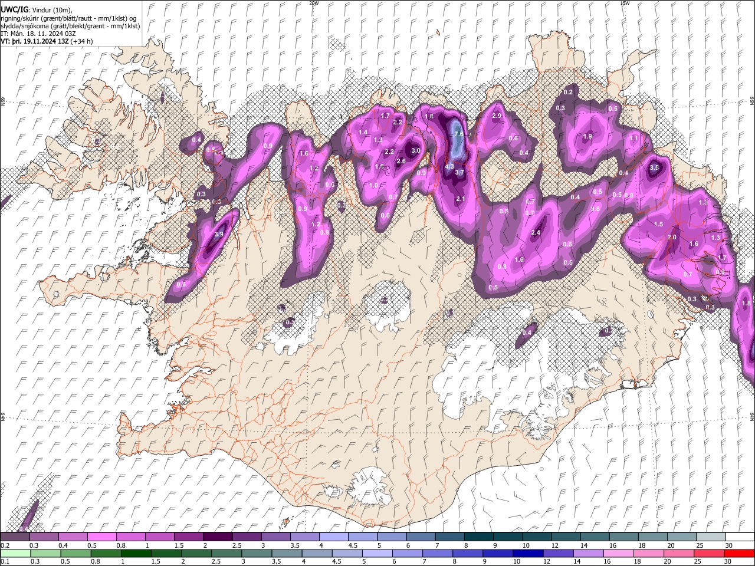Click the 3.9 precipitation value on the map

pyautogui.click(x=219, y=234)
